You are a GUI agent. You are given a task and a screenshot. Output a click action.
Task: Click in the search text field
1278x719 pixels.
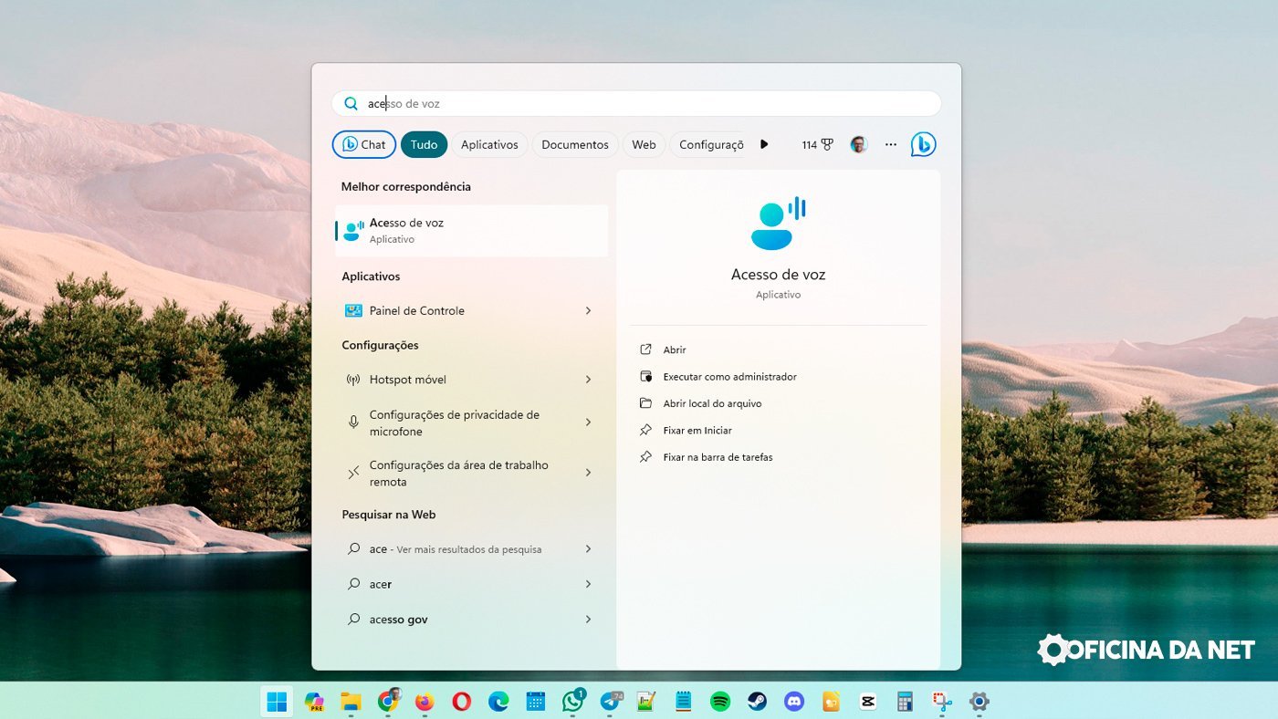(639, 104)
